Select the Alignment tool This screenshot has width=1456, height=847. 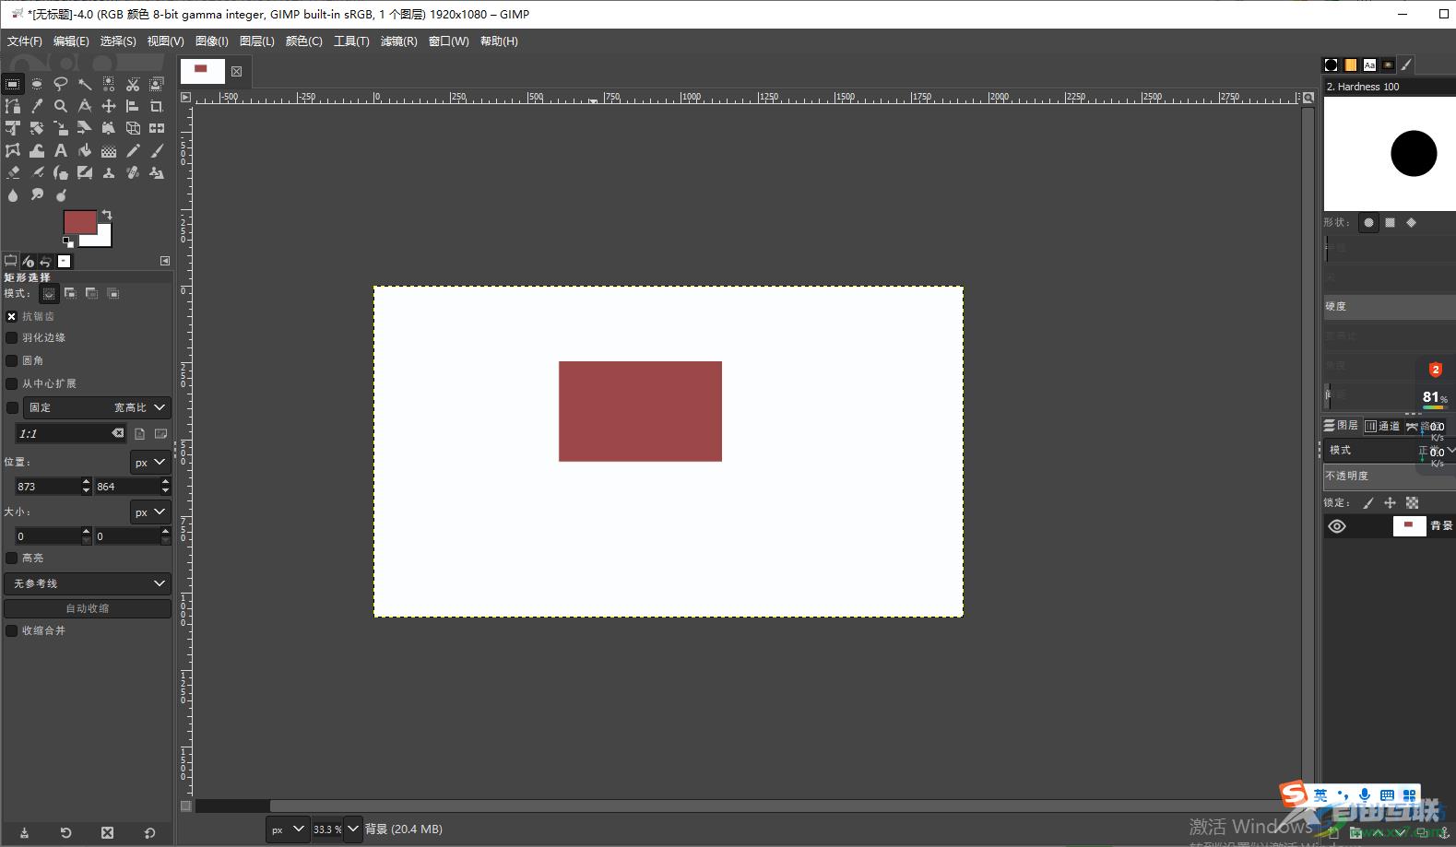pyautogui.click(x=133, y=106)
